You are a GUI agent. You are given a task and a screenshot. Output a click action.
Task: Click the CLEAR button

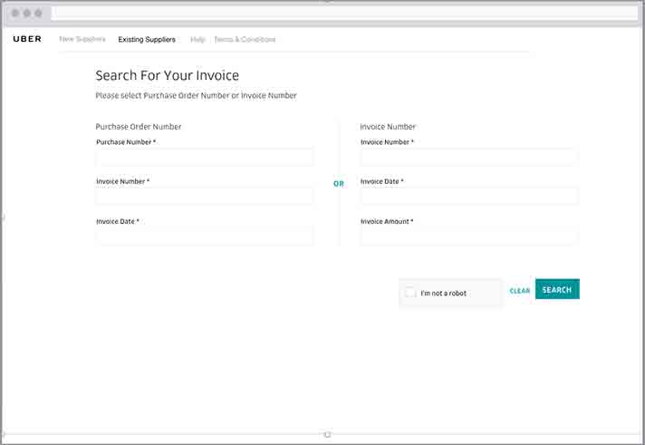[520, 291]
